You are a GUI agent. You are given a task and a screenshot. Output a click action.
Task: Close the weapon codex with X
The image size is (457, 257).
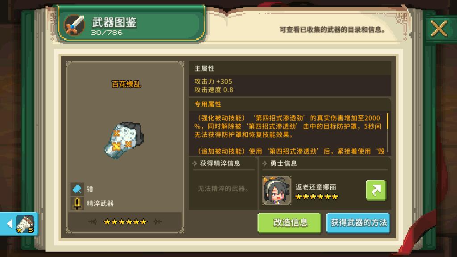click(439, 29)
